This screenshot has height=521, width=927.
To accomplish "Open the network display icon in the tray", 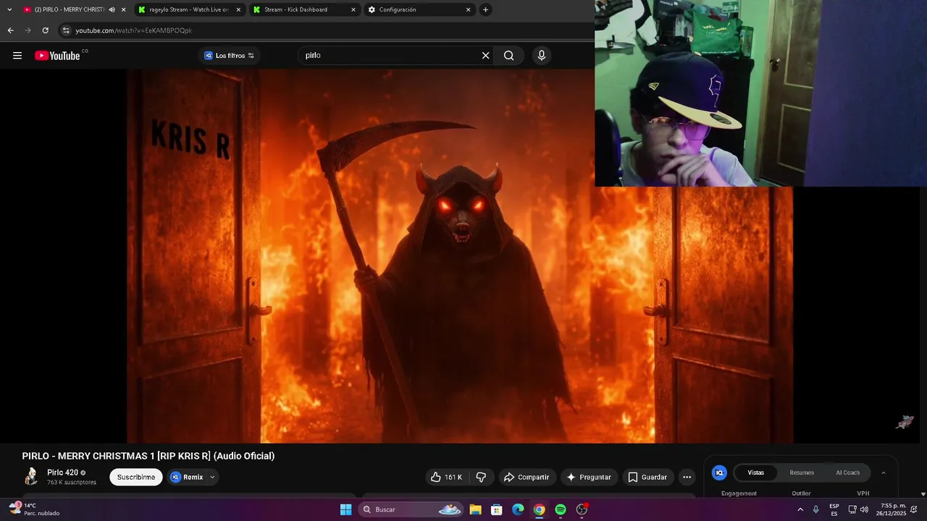I will [852, 509].
